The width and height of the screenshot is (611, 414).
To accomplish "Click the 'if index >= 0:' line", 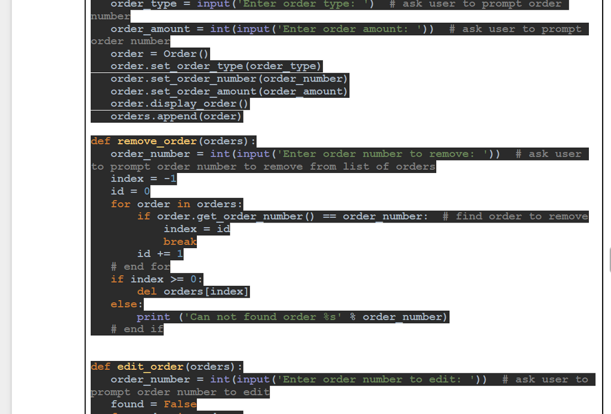I will pos(156,279).
